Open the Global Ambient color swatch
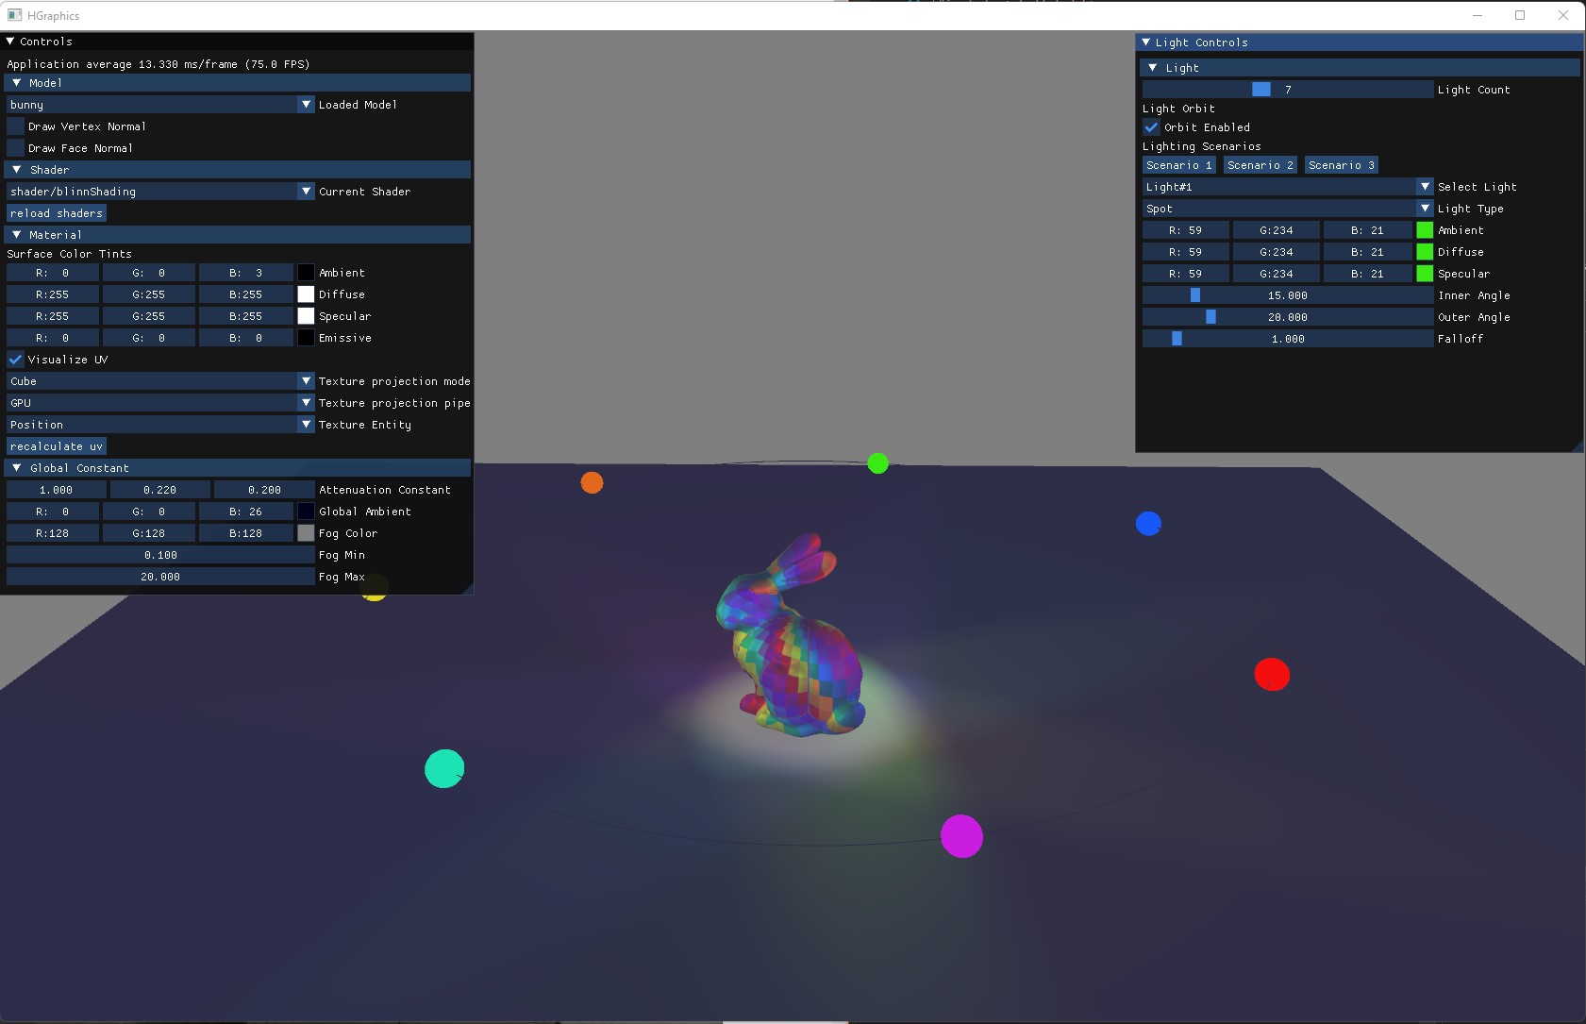Viewport: 1586px width, 1024px height. (x=306, y=512)
